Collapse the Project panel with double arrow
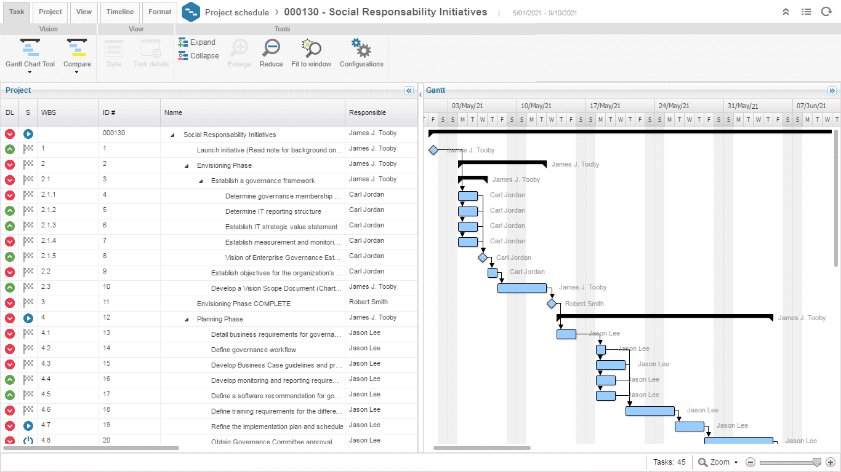 (409, 90)
